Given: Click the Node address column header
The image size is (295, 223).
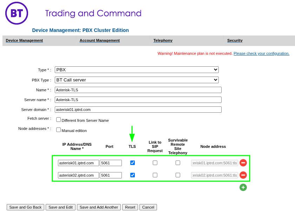Looking at the screenshot, I should 213,146.
